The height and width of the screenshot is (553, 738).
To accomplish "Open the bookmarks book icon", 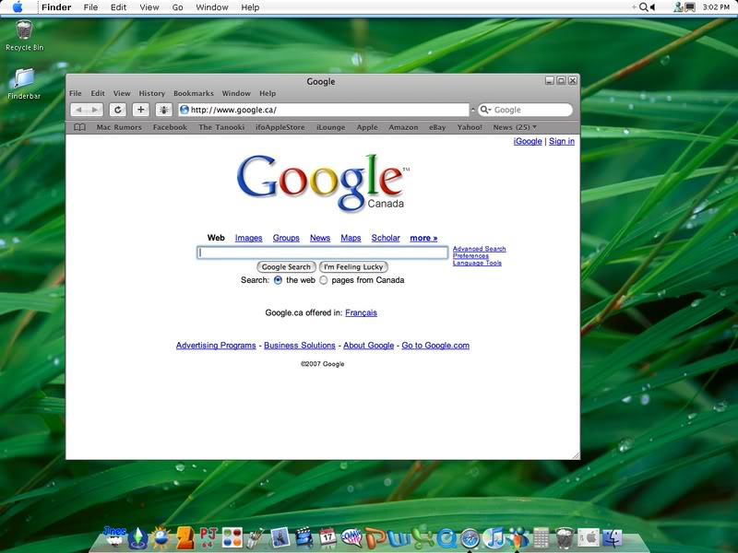I will [80, 127].
